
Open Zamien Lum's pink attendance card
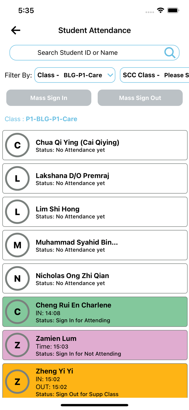click(x=109, y=345)
